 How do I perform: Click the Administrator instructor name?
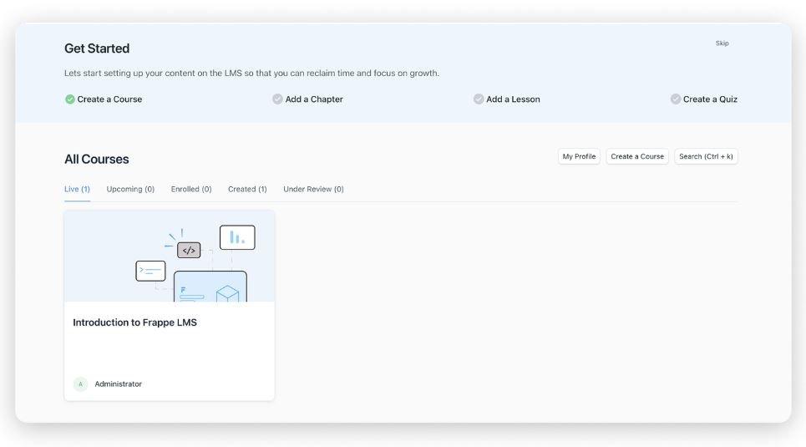pos(119,384)
